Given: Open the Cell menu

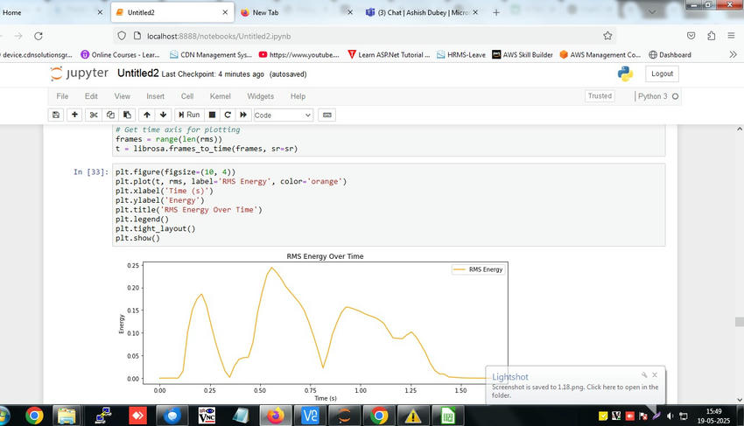Looking at the screenshot, I should coord(187,96).
